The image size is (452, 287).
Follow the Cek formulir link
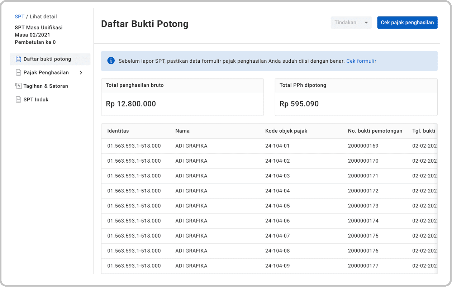point(361,61)
